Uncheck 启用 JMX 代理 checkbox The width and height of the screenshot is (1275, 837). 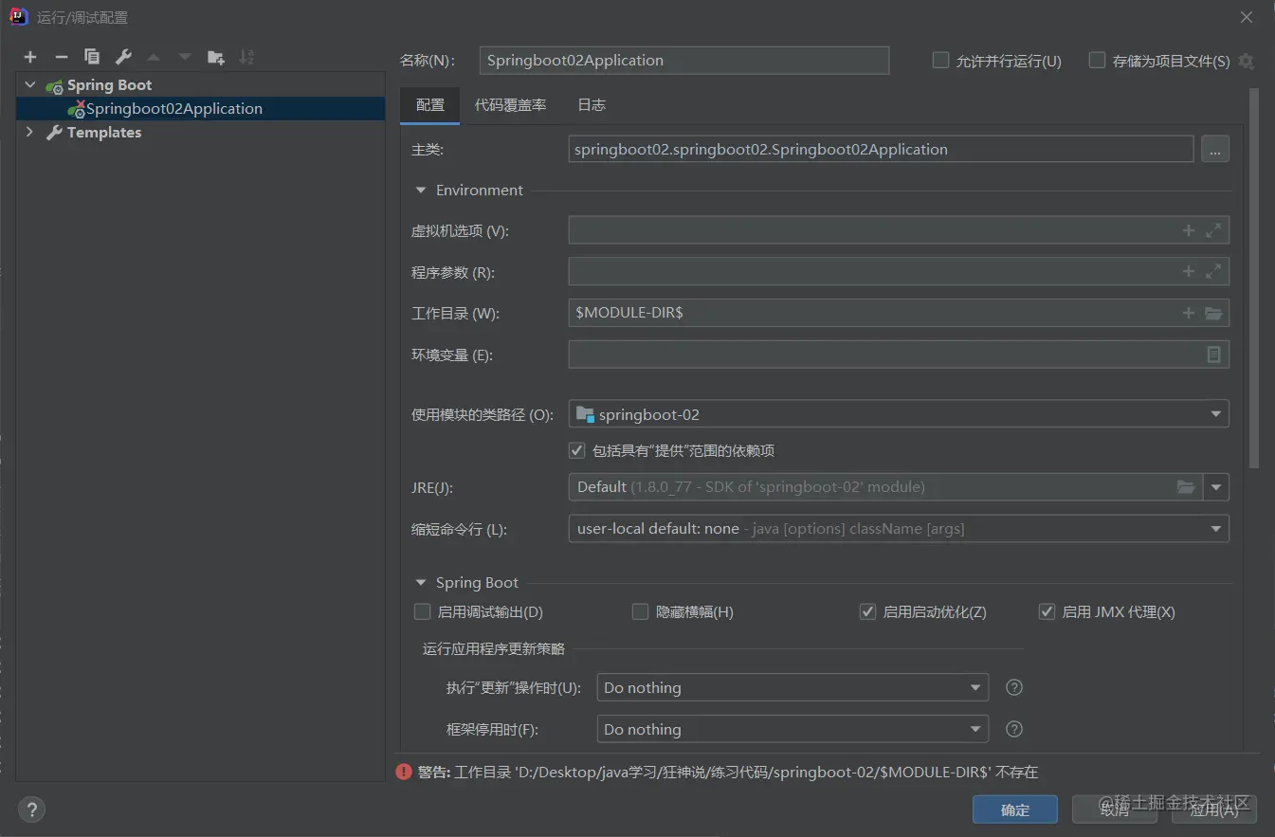click(1047, 611)
